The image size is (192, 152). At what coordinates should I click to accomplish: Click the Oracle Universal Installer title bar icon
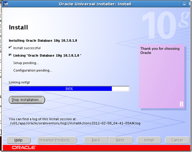point(6,4)
